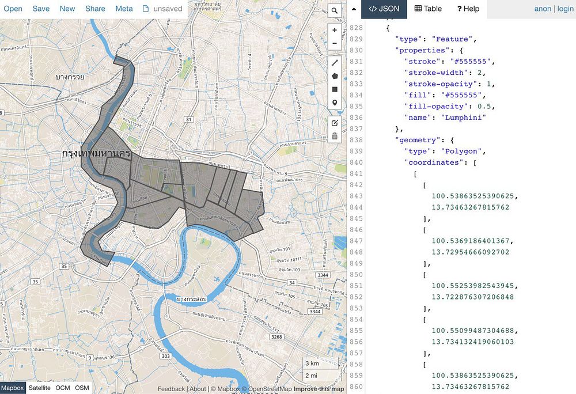Select the place marker tool
Viewport: 576px width, 394px height.
click(335, 103)
